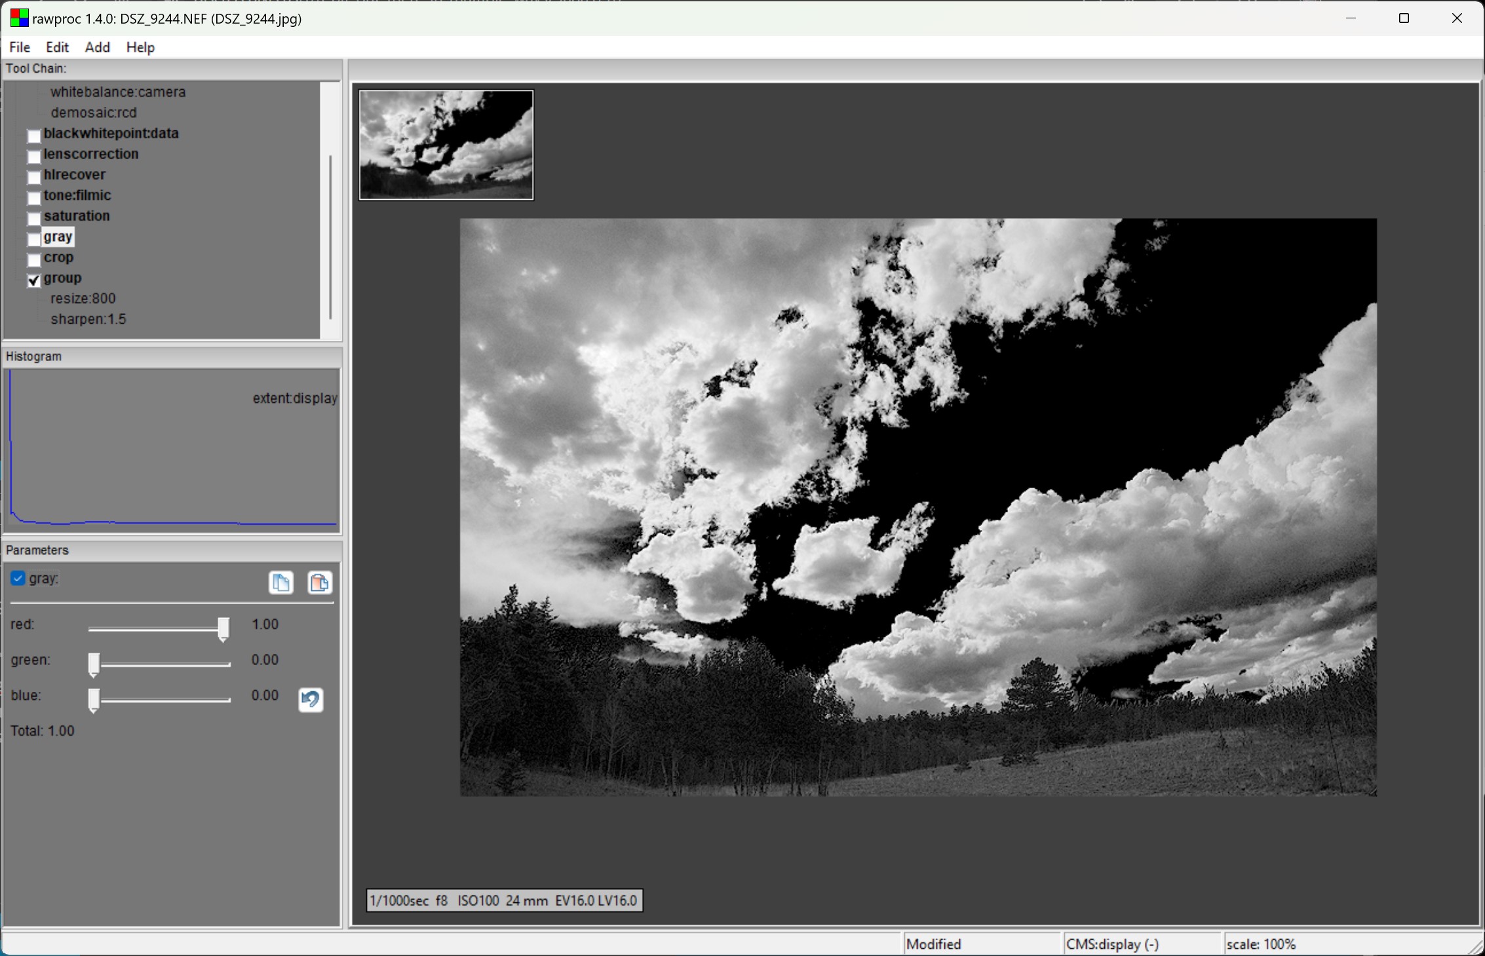
Task: Click the copy parameters icon
Action: pyautogui.click(x=281, y=583)
